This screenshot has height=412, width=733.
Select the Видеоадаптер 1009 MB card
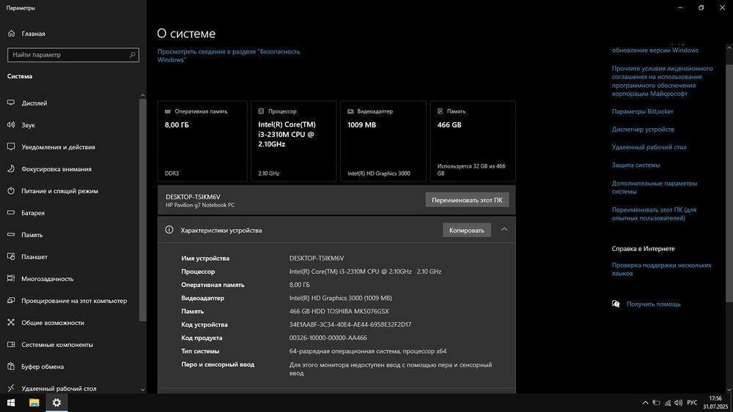point(383,141)
